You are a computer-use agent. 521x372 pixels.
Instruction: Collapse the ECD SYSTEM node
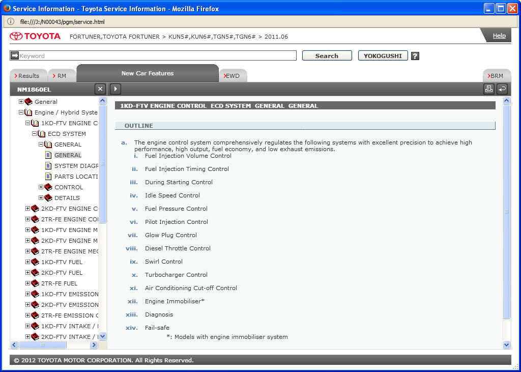[x=35, y=134]
